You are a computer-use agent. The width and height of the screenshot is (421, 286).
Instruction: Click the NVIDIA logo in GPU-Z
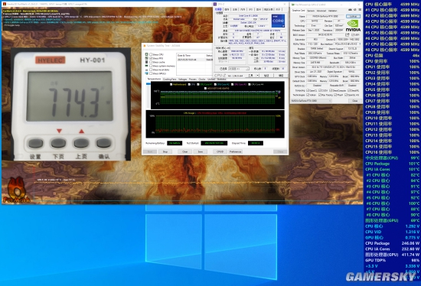click(x=354, y=26)
